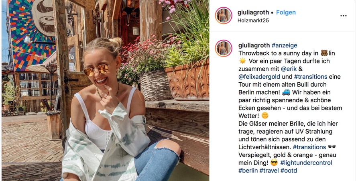The width and height of the screenshot is (356, 181).
Task: Visit the @felixadergold profile mention
Action: coord(259,77)
